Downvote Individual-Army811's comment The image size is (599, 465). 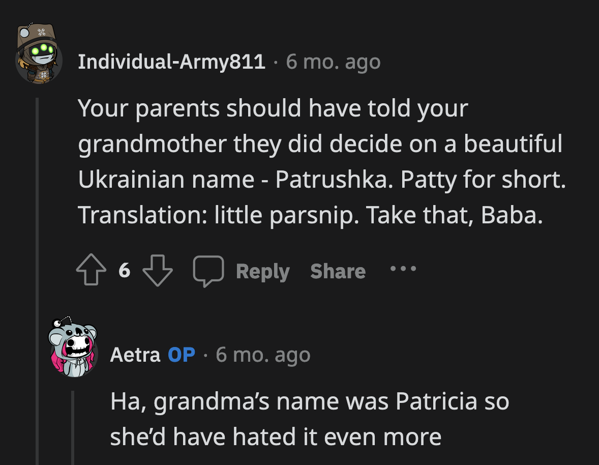(x=157, y=271)
